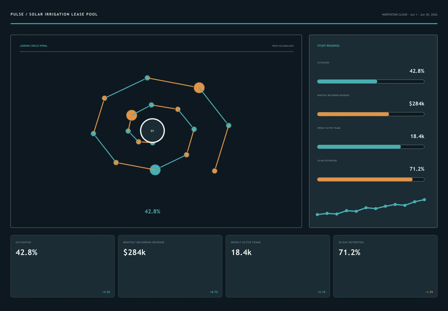The width and height of the screenshot is (448, 311).
Task: Select the Monthly Recurring Revenue progress bar
Action: (x=371, y=114)
